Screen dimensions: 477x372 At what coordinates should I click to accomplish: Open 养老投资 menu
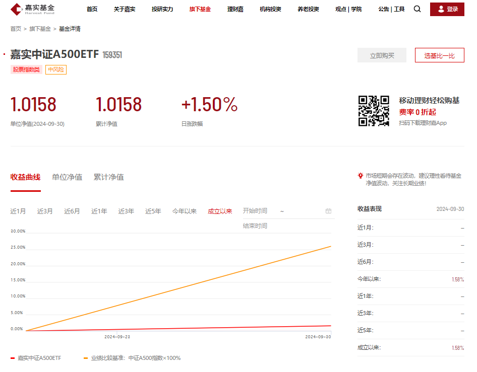pos(308,9)
